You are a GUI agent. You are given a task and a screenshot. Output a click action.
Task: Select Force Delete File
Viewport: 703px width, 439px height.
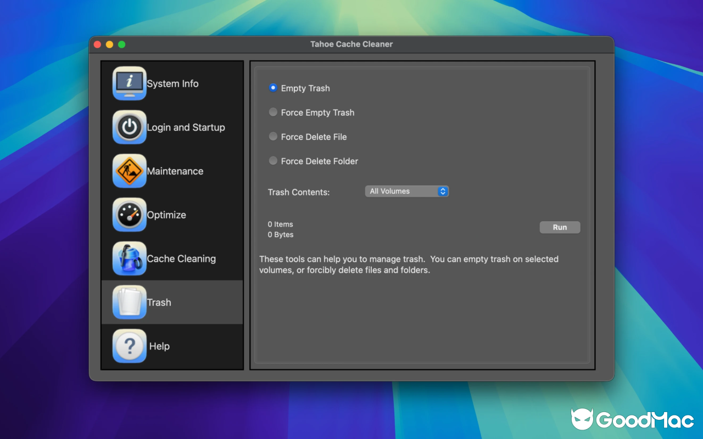click(x=273, y=136)
